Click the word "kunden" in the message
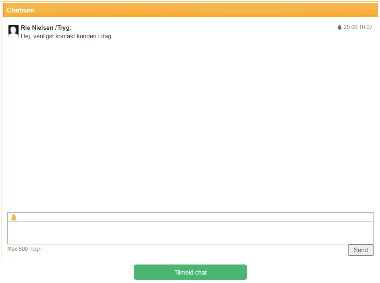 tap(87, 36)
